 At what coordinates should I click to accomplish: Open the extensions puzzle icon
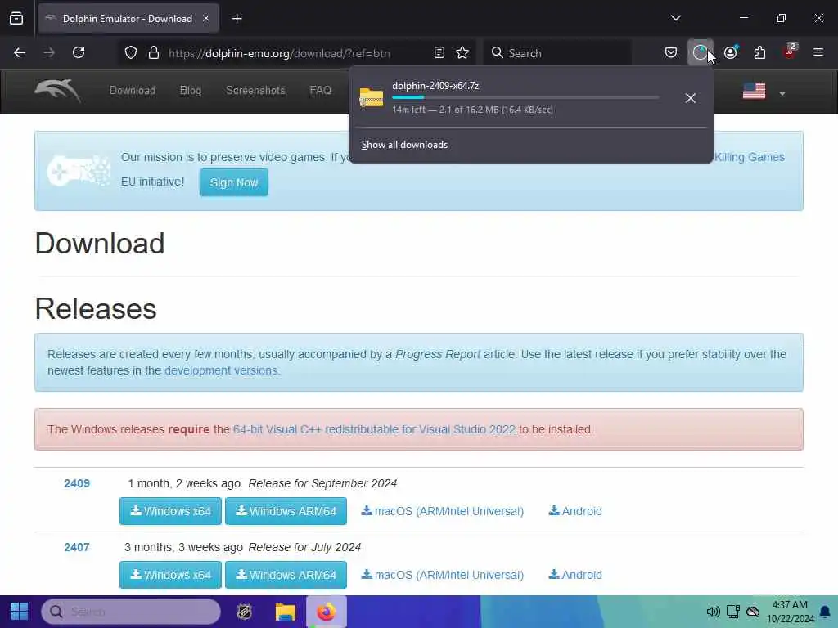click(x=759, y=53)
